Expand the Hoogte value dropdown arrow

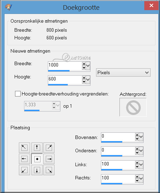tap(88, 80)
